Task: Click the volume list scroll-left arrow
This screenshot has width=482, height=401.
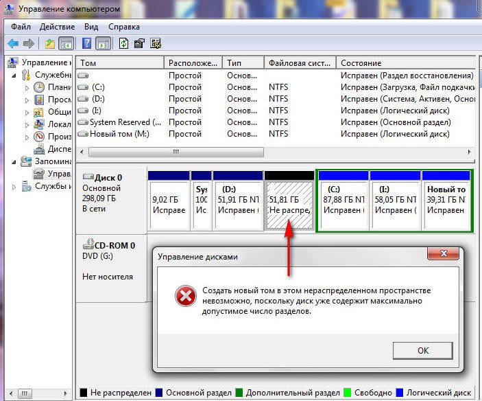Action: pos(82,152)
